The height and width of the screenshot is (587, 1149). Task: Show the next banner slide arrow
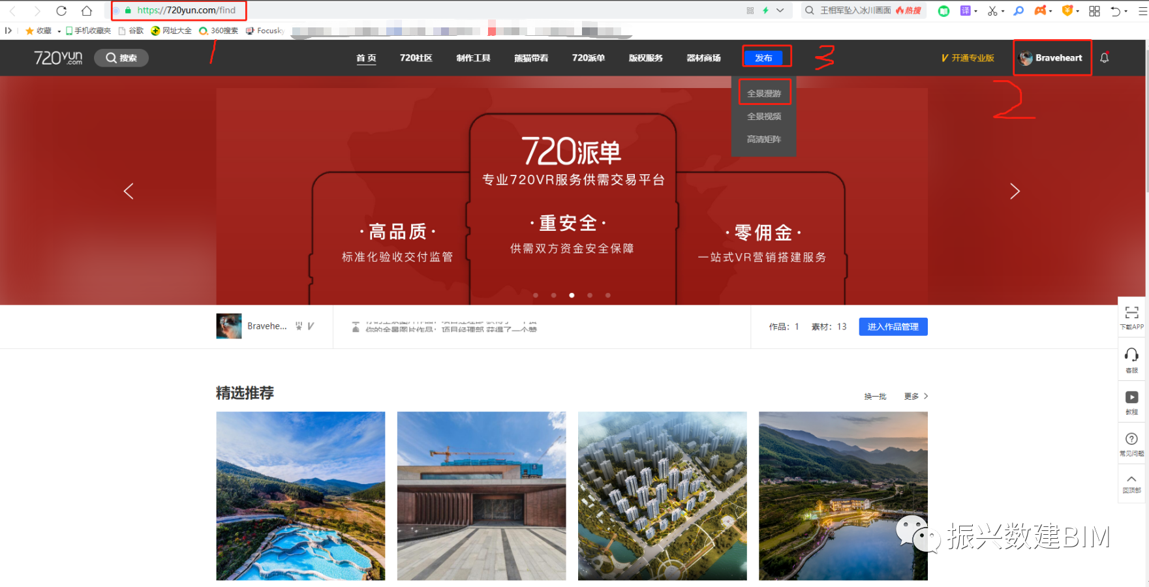click(x=1015, y=191)
